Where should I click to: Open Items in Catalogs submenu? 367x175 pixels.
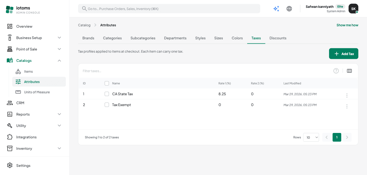(28, 71)
